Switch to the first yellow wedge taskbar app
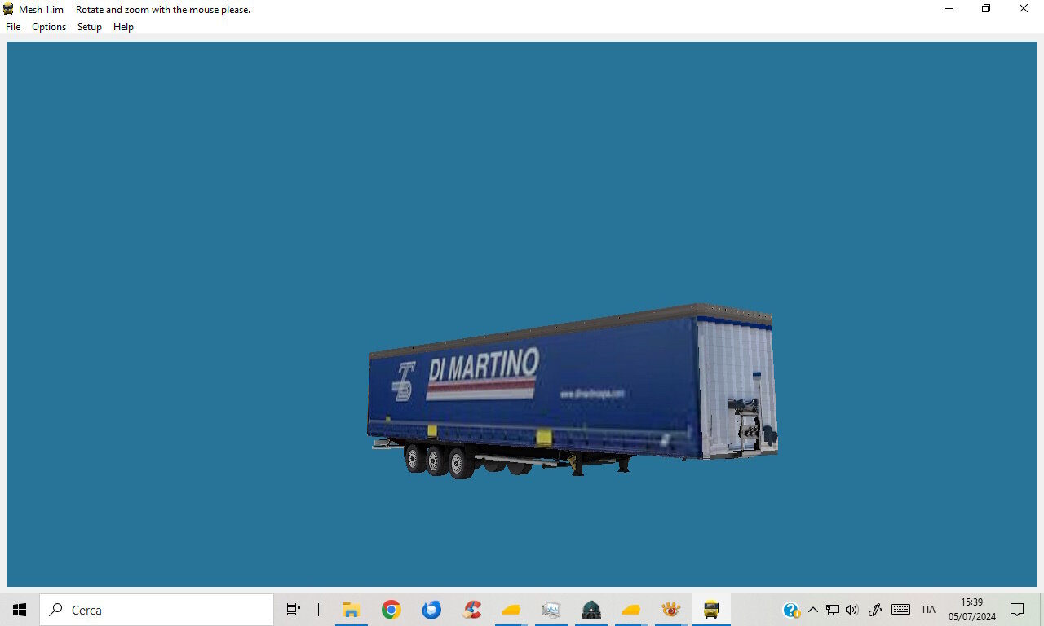Screen dimensions: 1044x626 (x=511, y=610)
